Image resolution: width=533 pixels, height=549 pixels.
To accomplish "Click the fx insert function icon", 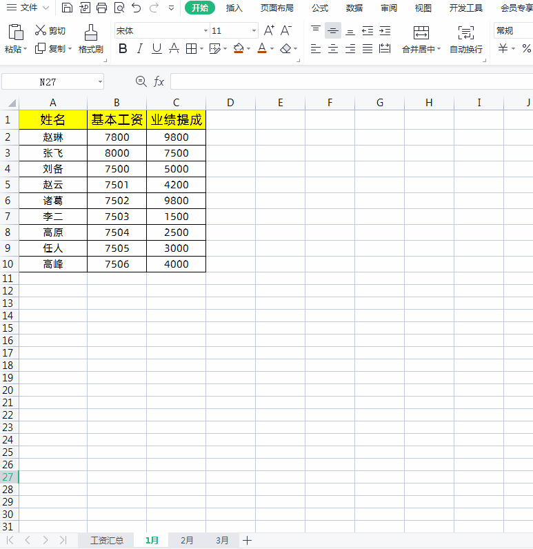I will coord(159,81).
